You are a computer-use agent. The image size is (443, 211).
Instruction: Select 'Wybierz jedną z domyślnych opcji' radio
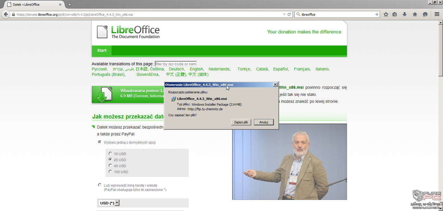[100, 142]
